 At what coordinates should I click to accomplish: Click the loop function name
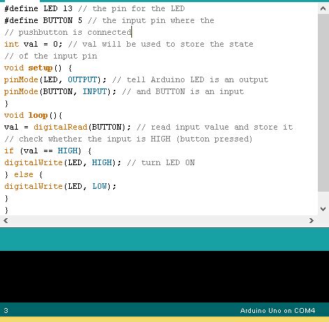click(x=38, y=115)
